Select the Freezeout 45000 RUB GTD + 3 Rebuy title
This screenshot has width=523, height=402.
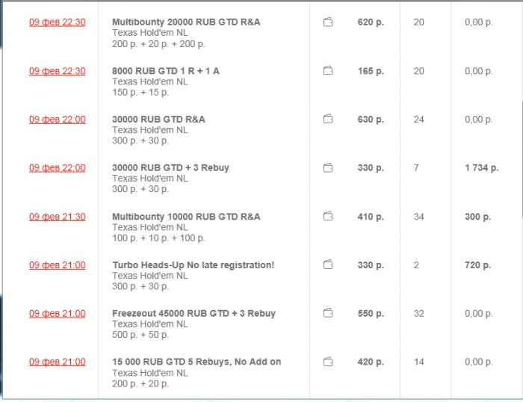(x=194, y=314)
